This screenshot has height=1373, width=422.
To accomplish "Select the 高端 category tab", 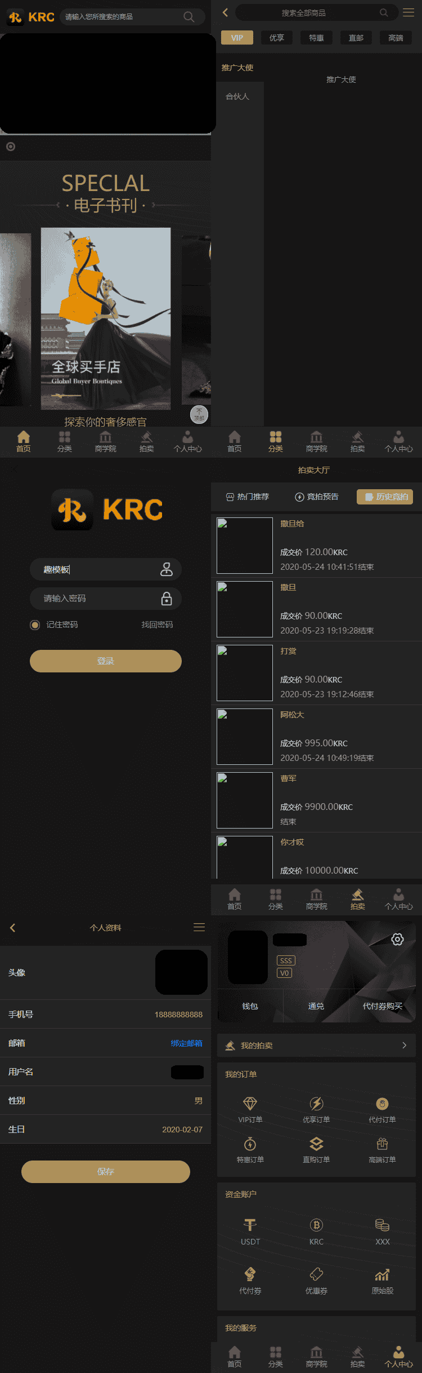I will [396, 38].
